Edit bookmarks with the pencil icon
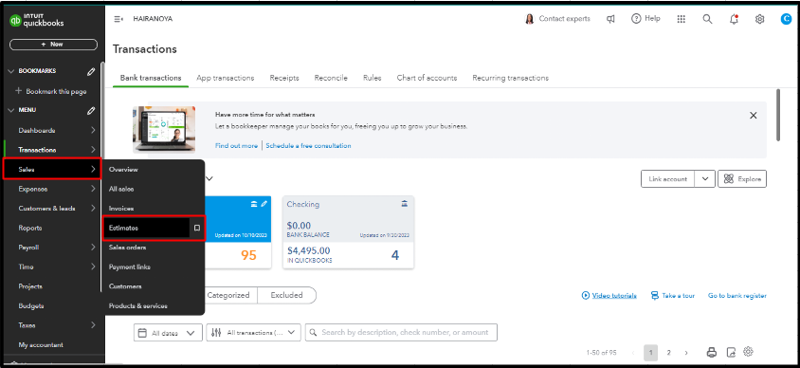Viewport: 800px width, 368px height. click(91, 71)
